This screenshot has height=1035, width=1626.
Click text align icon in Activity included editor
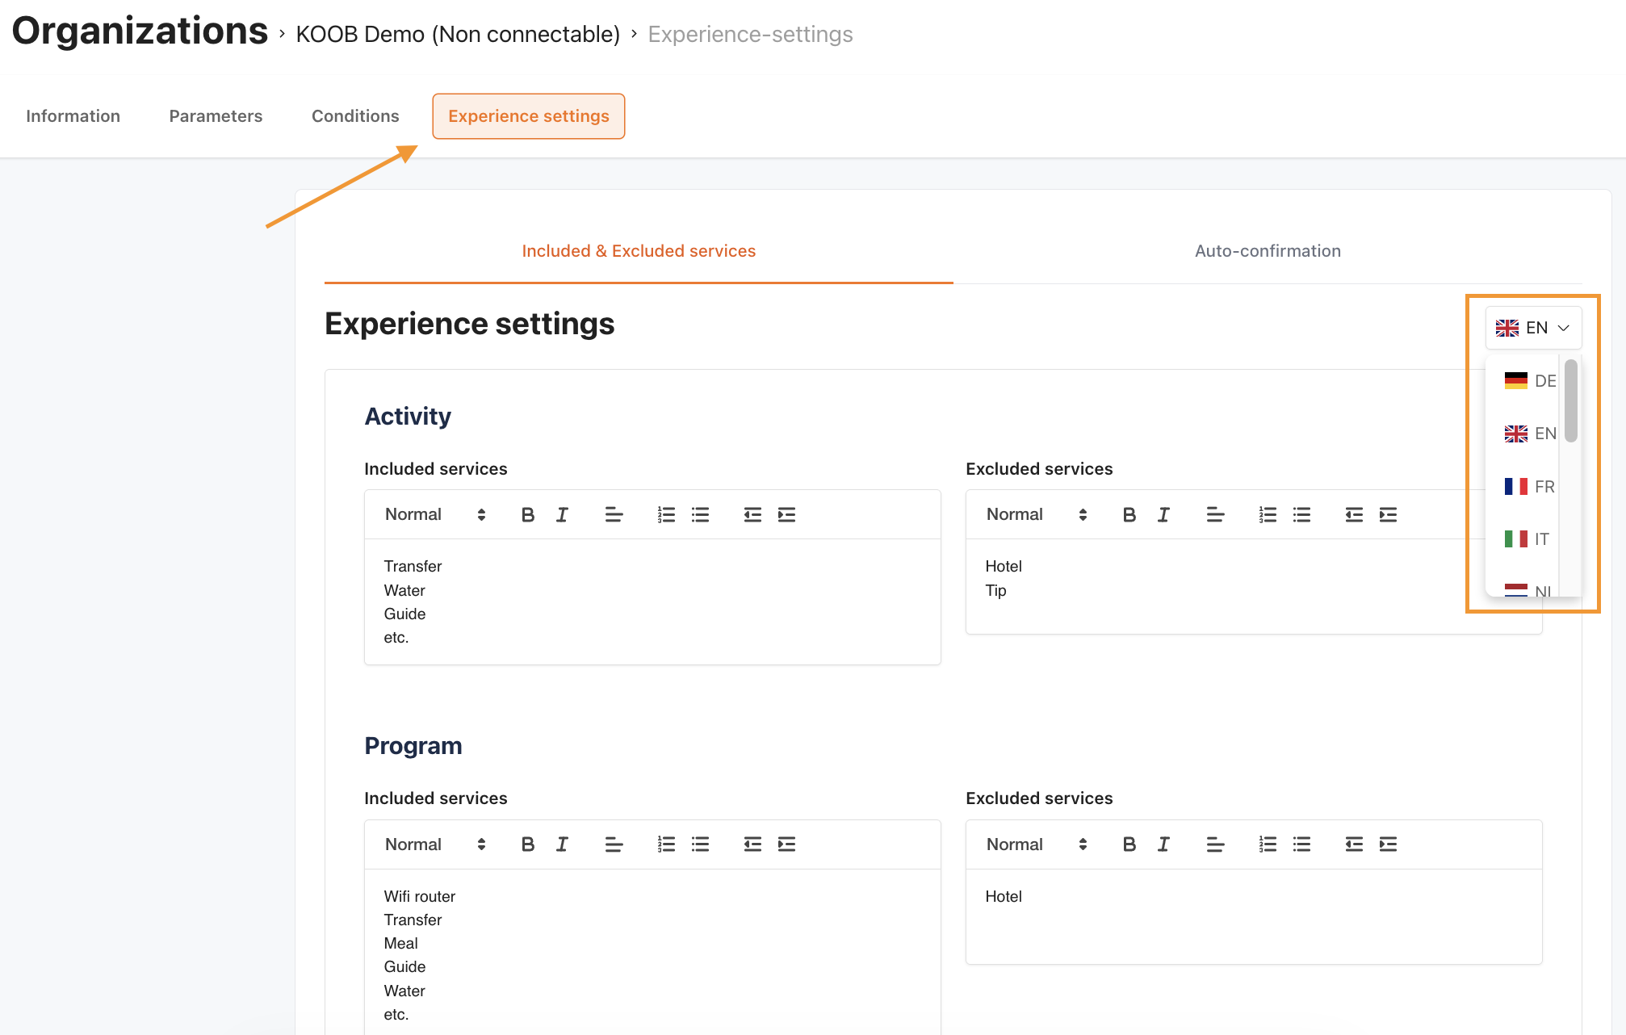point(614,515)
